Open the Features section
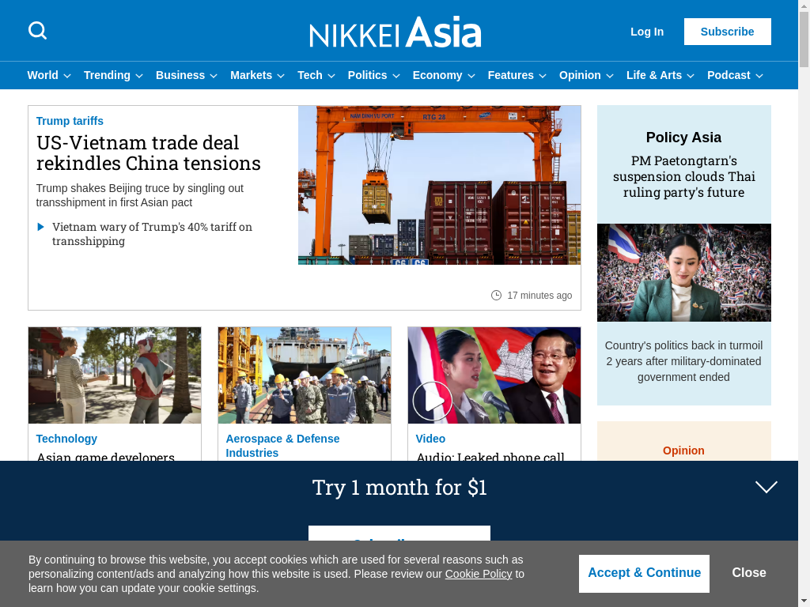Viewport: 810px width, 607px height. pyautogui.click(x=510, y=75)
